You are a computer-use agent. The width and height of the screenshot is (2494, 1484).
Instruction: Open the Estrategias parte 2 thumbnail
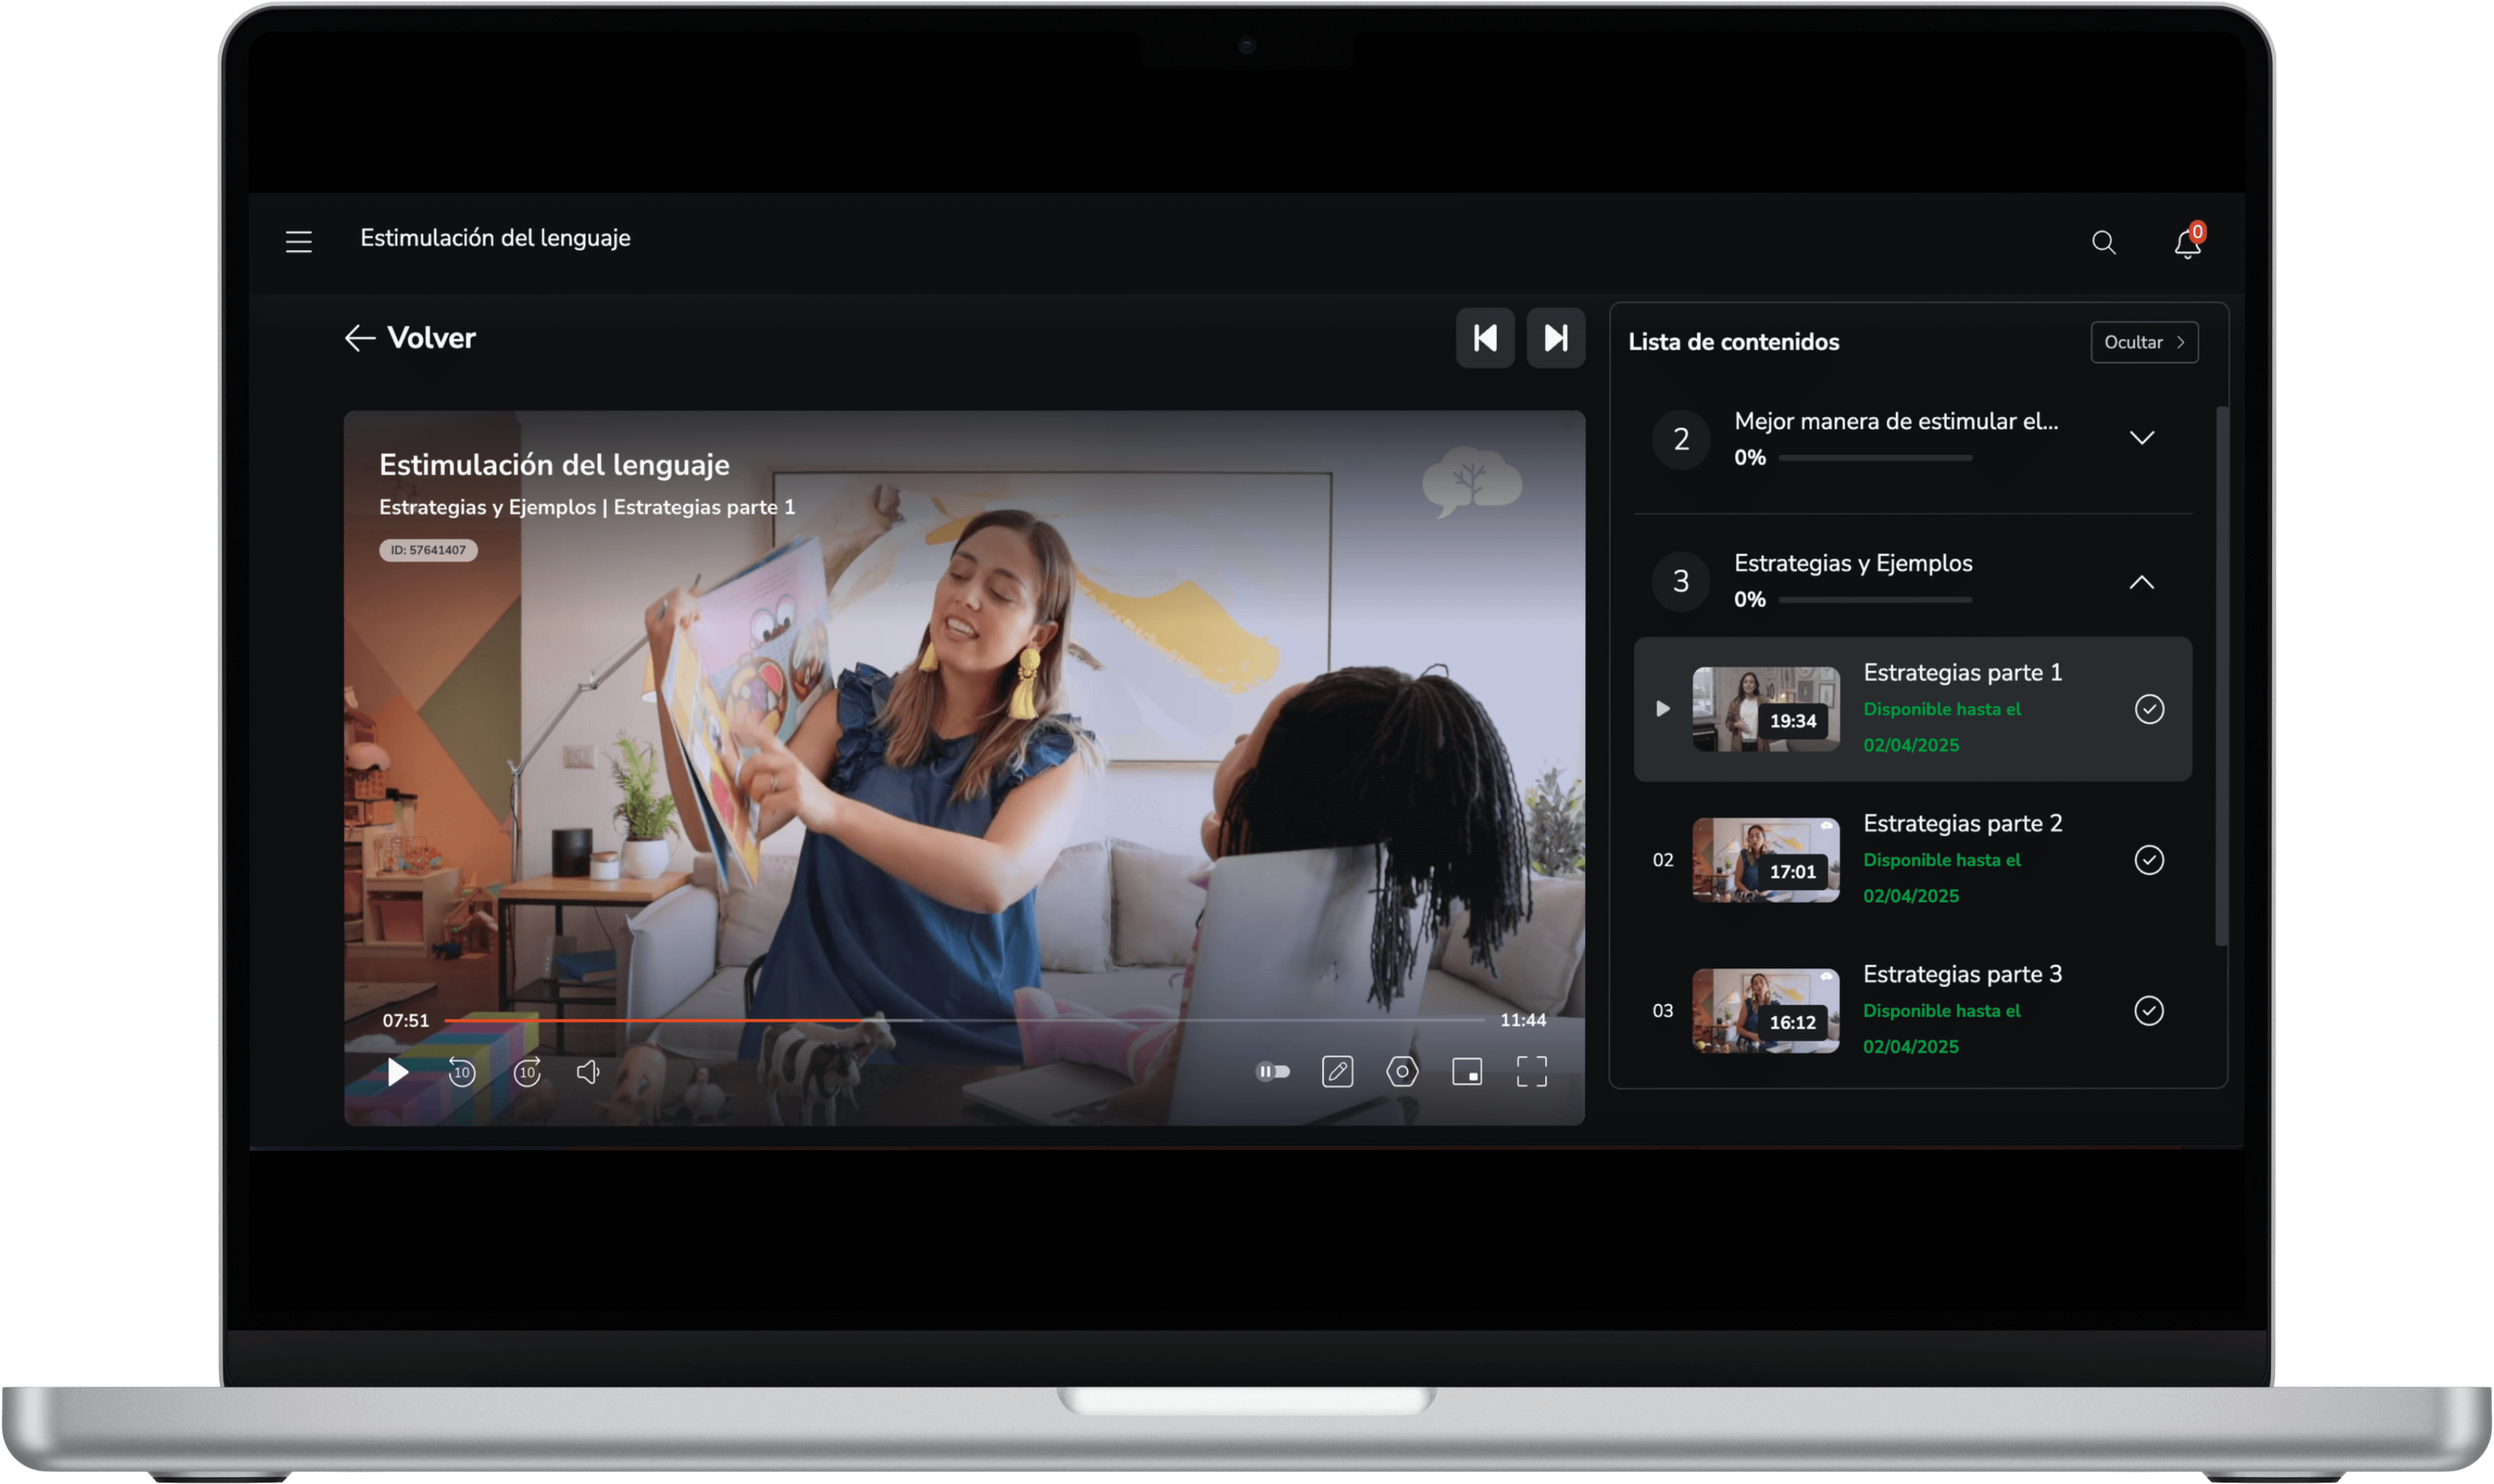coord(1766,860)
